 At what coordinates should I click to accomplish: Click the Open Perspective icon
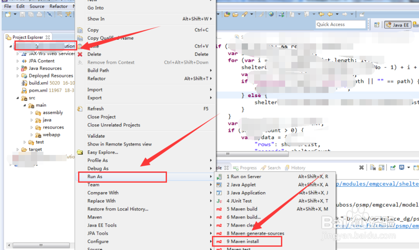point(377,25)
